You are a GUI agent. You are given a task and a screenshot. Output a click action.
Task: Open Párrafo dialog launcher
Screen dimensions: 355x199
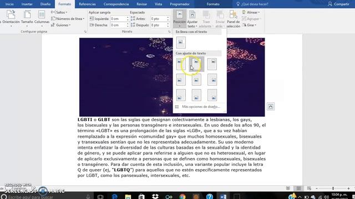(169, 32)
